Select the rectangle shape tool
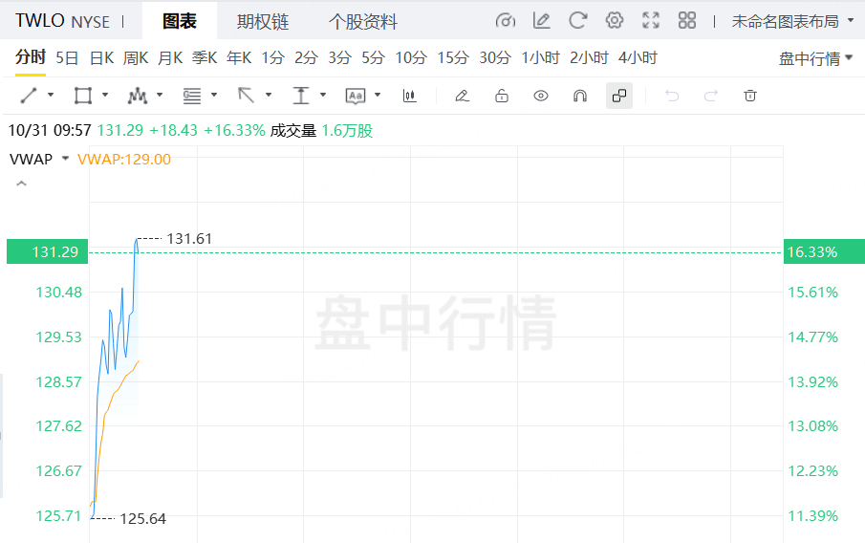The height and width of the screenshot is (543, 865). coord(83,96)
